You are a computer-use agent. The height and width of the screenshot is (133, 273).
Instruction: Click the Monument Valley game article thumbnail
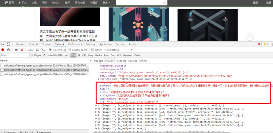point(139,24)
